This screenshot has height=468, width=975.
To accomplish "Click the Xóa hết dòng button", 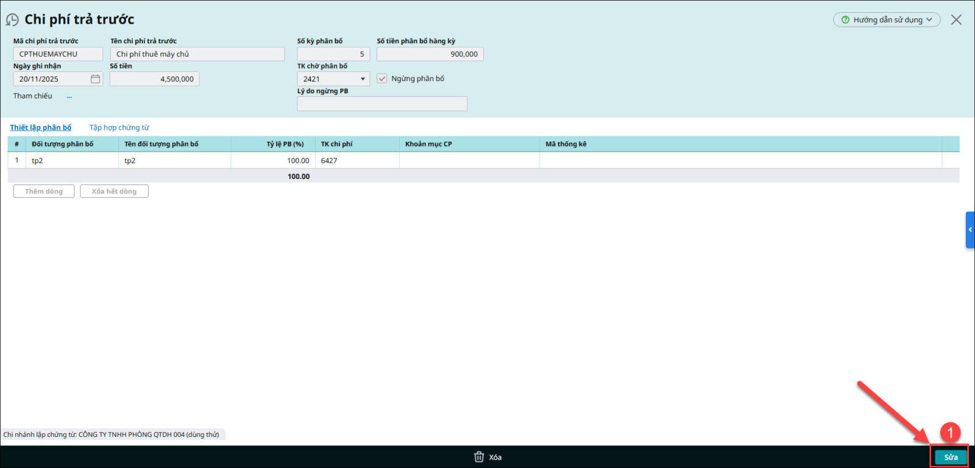I will tap(114, 192).
